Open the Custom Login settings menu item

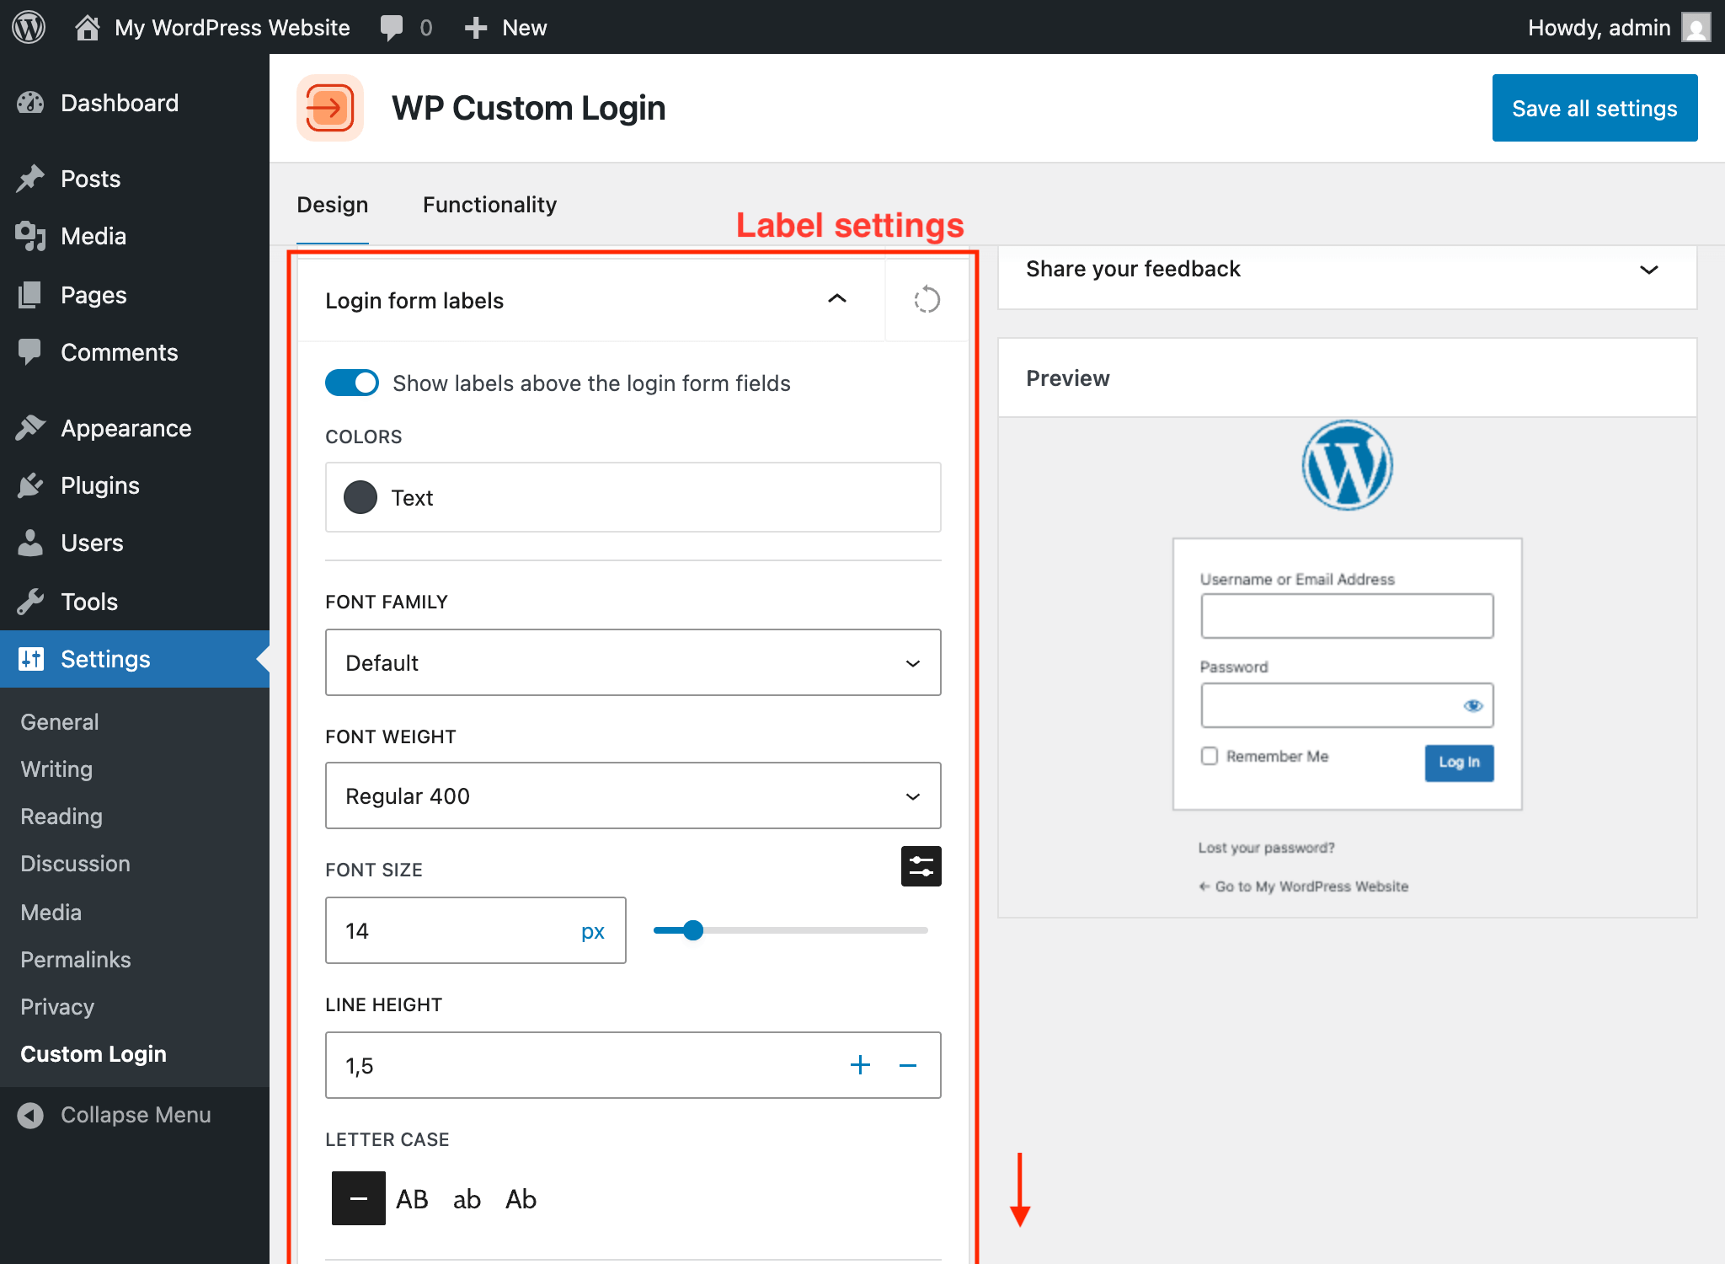[x=93, y=1053]
